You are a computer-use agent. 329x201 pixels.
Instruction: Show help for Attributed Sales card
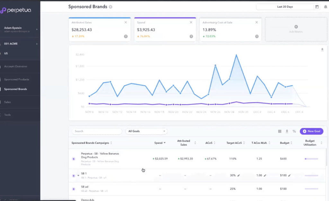[x=126, y=37]
